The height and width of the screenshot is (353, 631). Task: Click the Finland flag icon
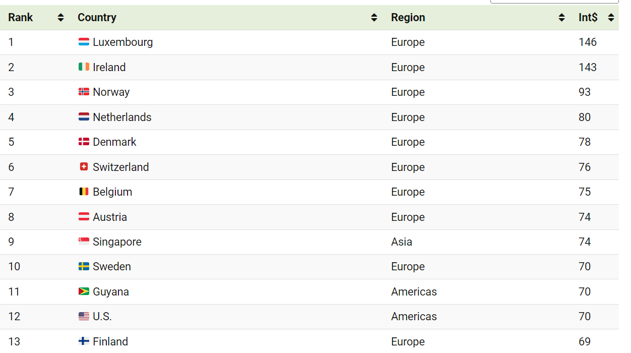[84, 341]
